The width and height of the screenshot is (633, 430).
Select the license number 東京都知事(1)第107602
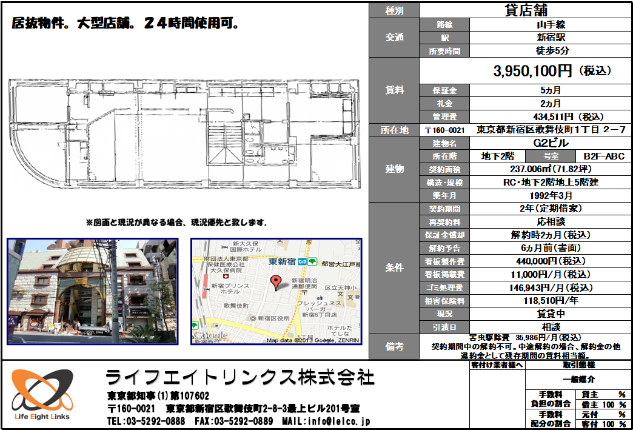[x=158, y=396]
